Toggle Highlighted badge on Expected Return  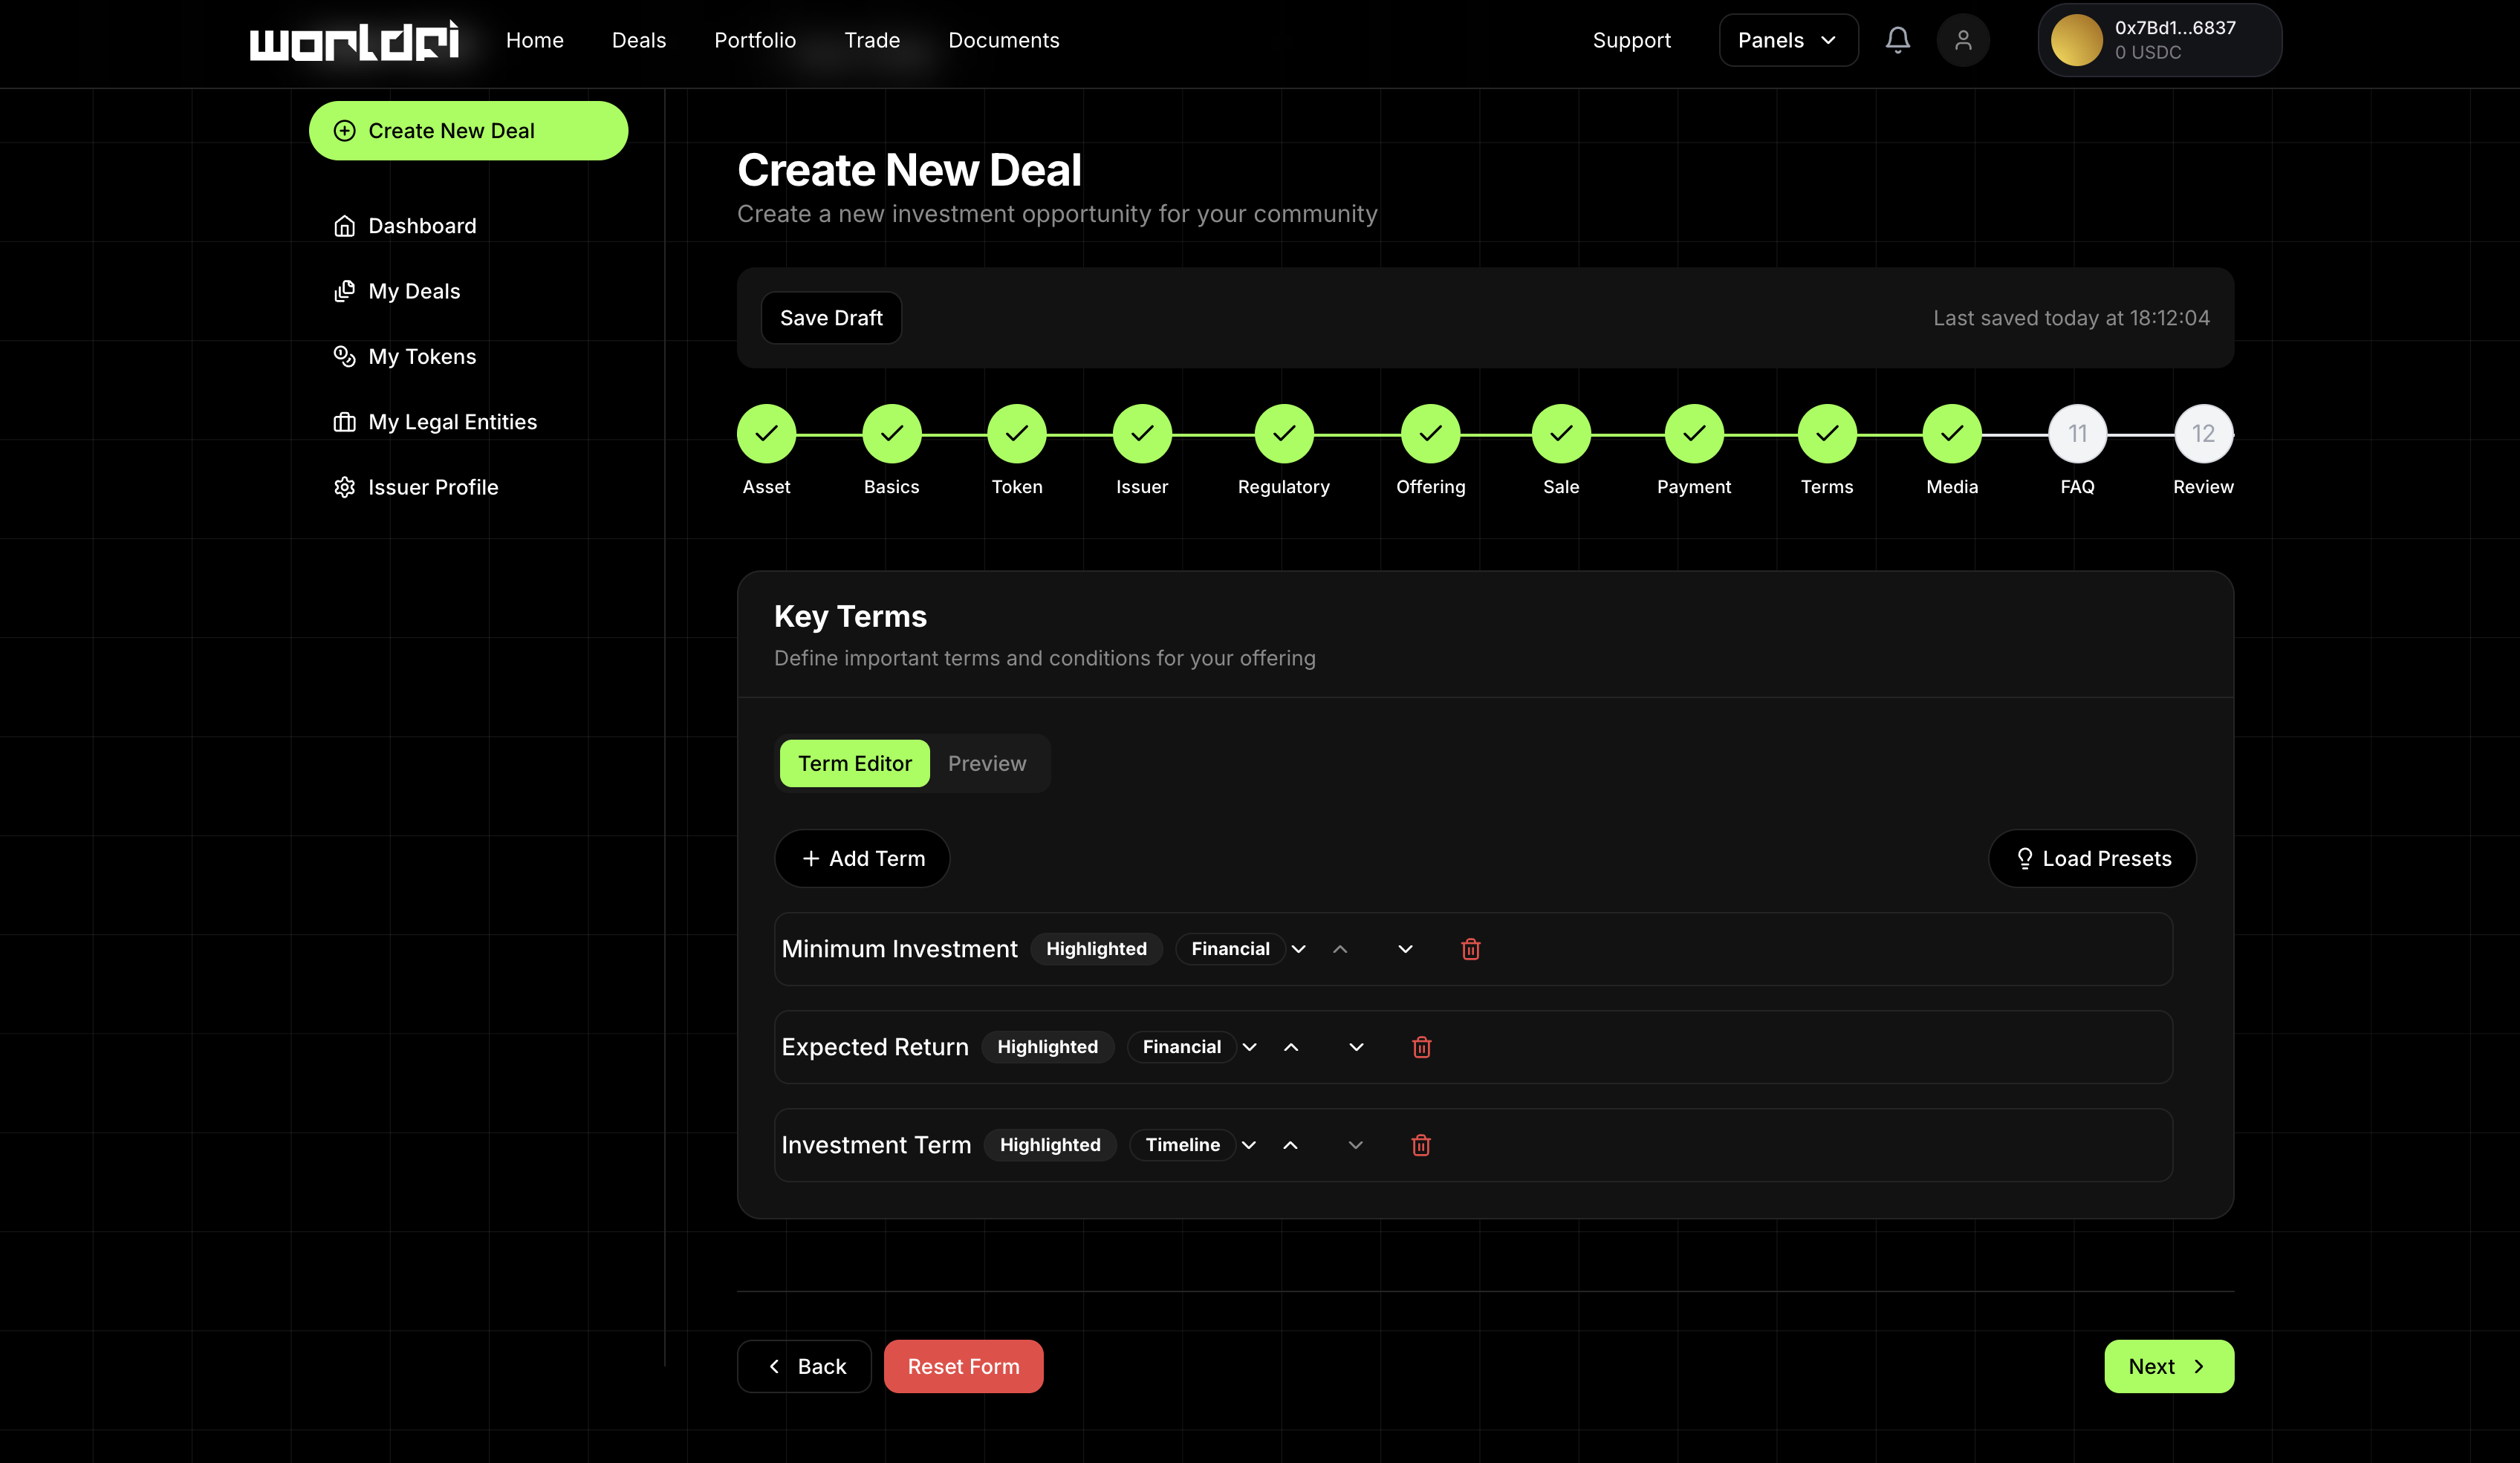[x=1047, y=1046]
